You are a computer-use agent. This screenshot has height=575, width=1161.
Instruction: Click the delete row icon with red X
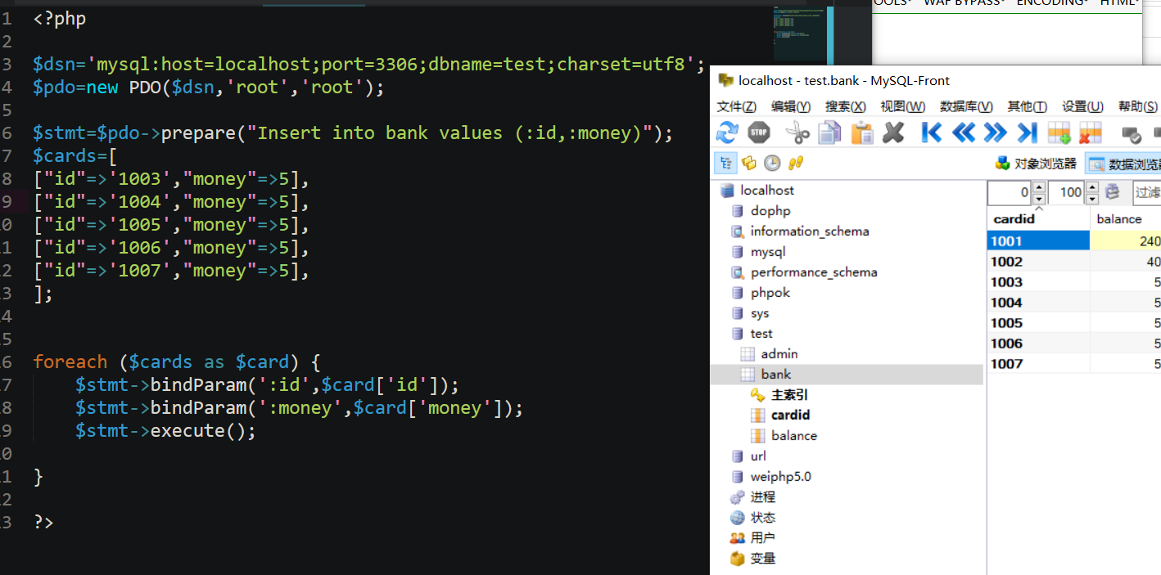pyautogui.click(x=1091, y=133)
